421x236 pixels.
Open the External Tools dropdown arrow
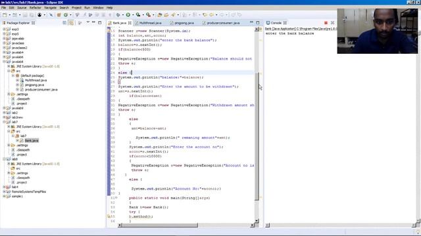click(x=153, y=15)
